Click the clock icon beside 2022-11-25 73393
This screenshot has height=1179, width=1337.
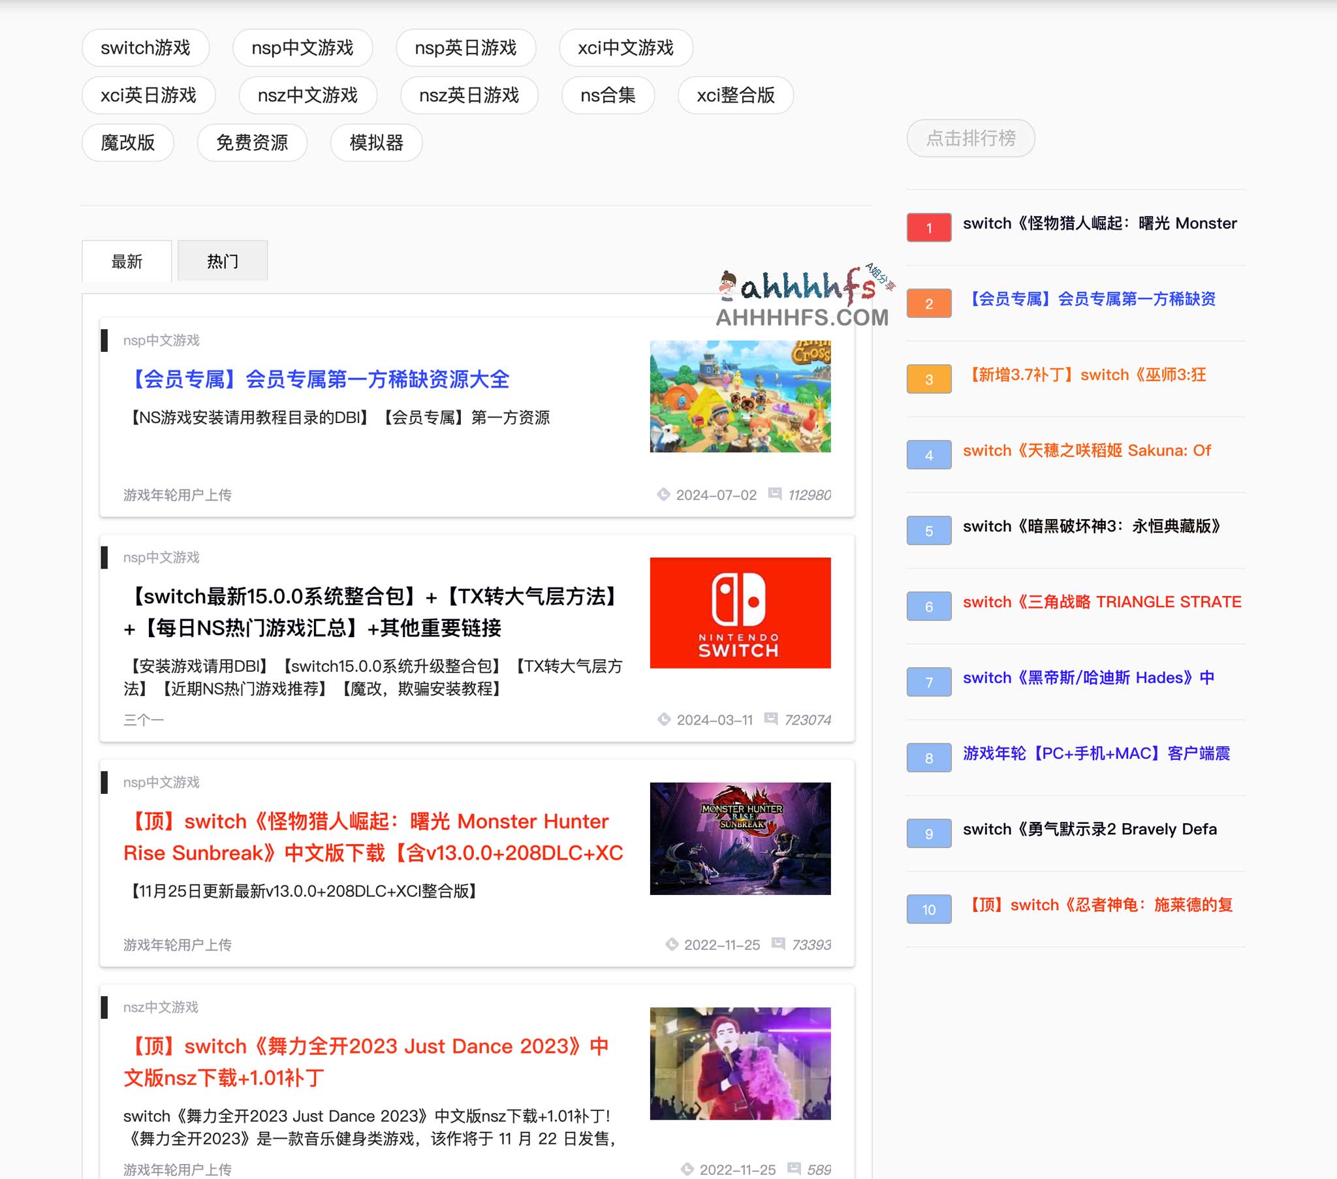point(672,944)
